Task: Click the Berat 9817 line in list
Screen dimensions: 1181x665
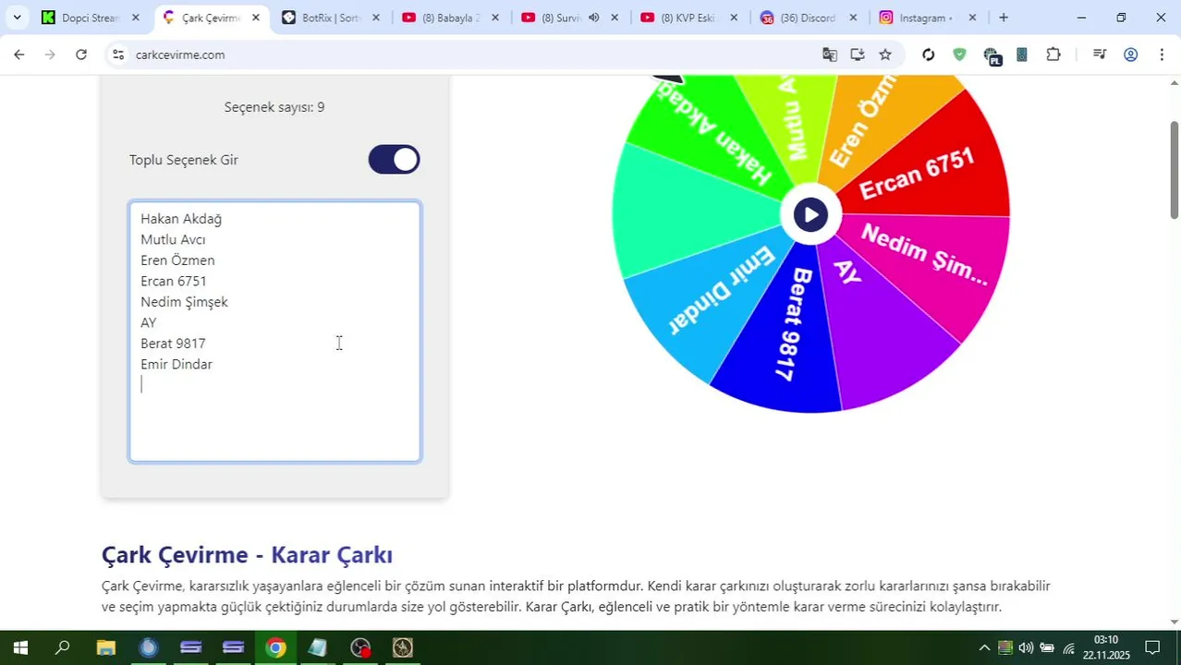Action: [x=173, y=344]
